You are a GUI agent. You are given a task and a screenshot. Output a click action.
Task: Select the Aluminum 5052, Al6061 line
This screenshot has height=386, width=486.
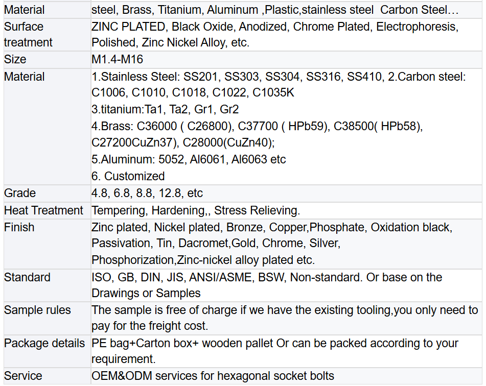coord(189,159)
